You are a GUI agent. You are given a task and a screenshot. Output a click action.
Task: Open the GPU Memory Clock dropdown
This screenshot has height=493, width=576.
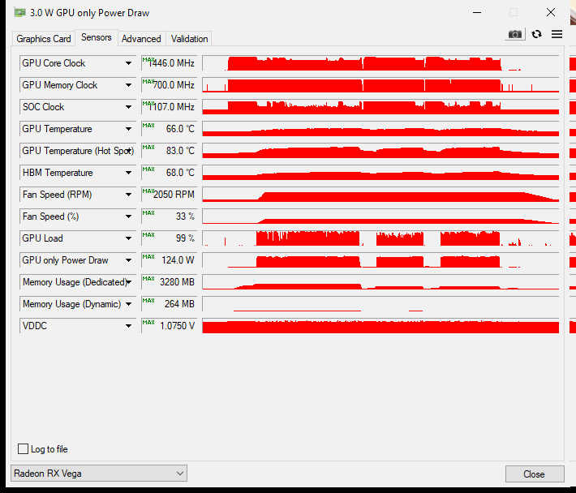tap(128, 85)
